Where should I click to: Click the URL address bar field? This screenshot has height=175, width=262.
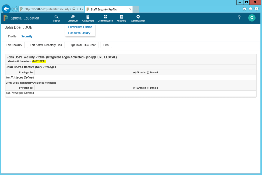click(47, 9)
